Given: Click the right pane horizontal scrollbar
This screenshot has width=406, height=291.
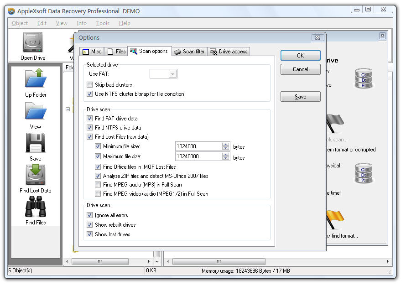Looking at the screenshot, I should (x=219, y=261).
